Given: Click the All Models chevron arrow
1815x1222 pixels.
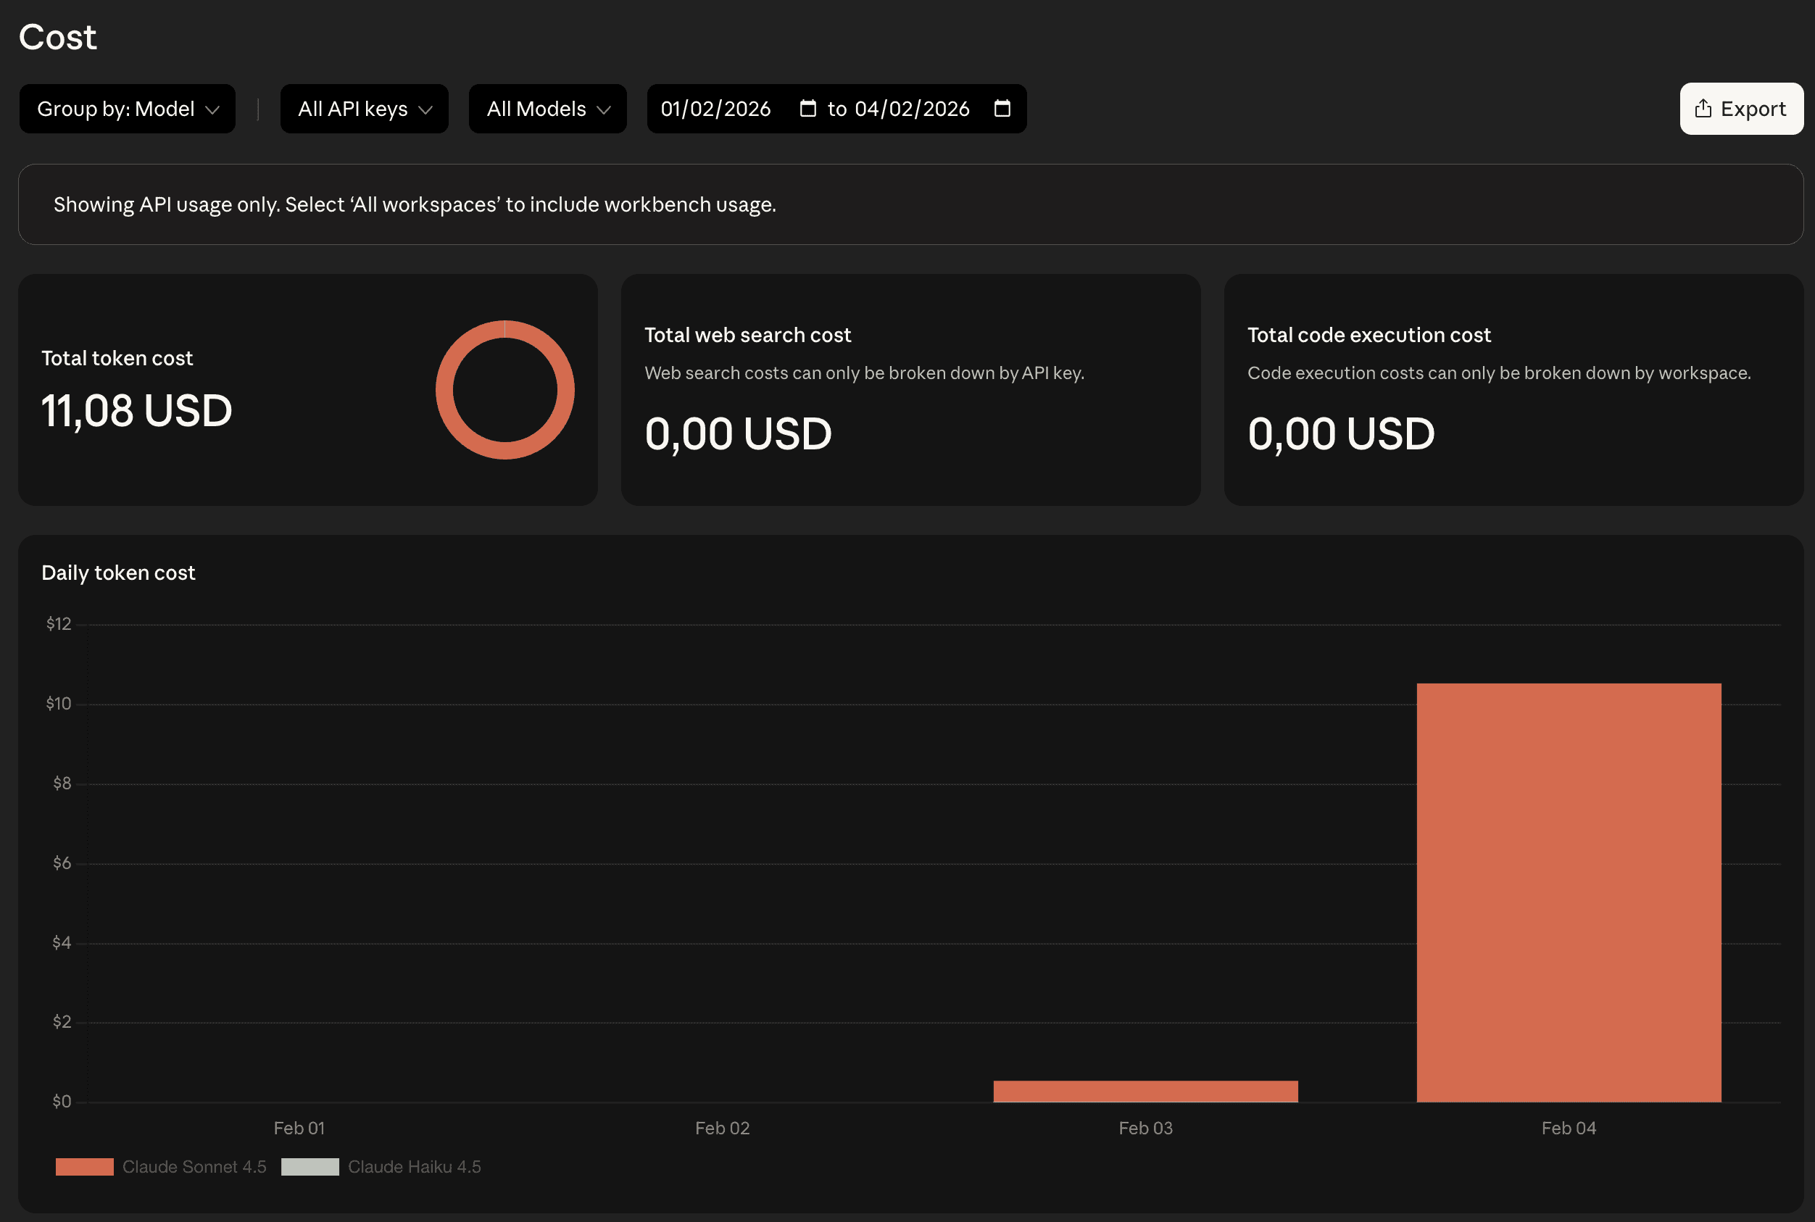Looking at the screenshot, I should point(603,110).
